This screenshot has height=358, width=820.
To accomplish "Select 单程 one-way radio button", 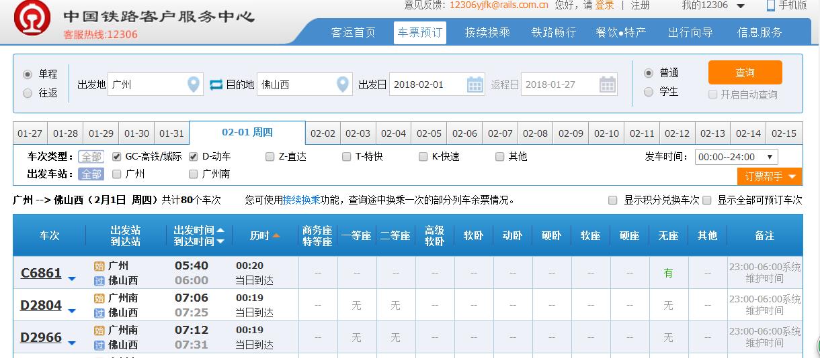I will (28, 74).
